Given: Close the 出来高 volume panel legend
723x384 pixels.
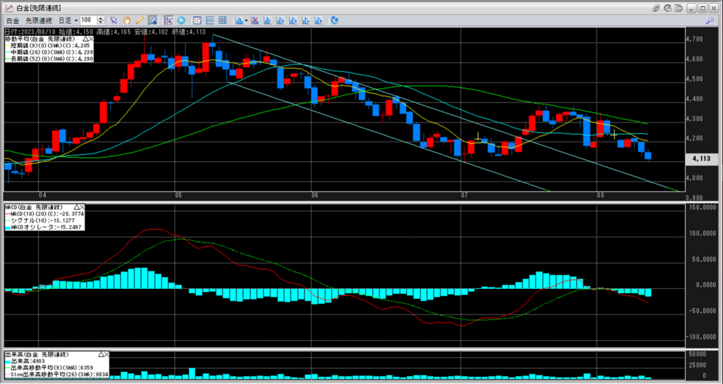Looking at the screenshot, I should pos(107,353).
